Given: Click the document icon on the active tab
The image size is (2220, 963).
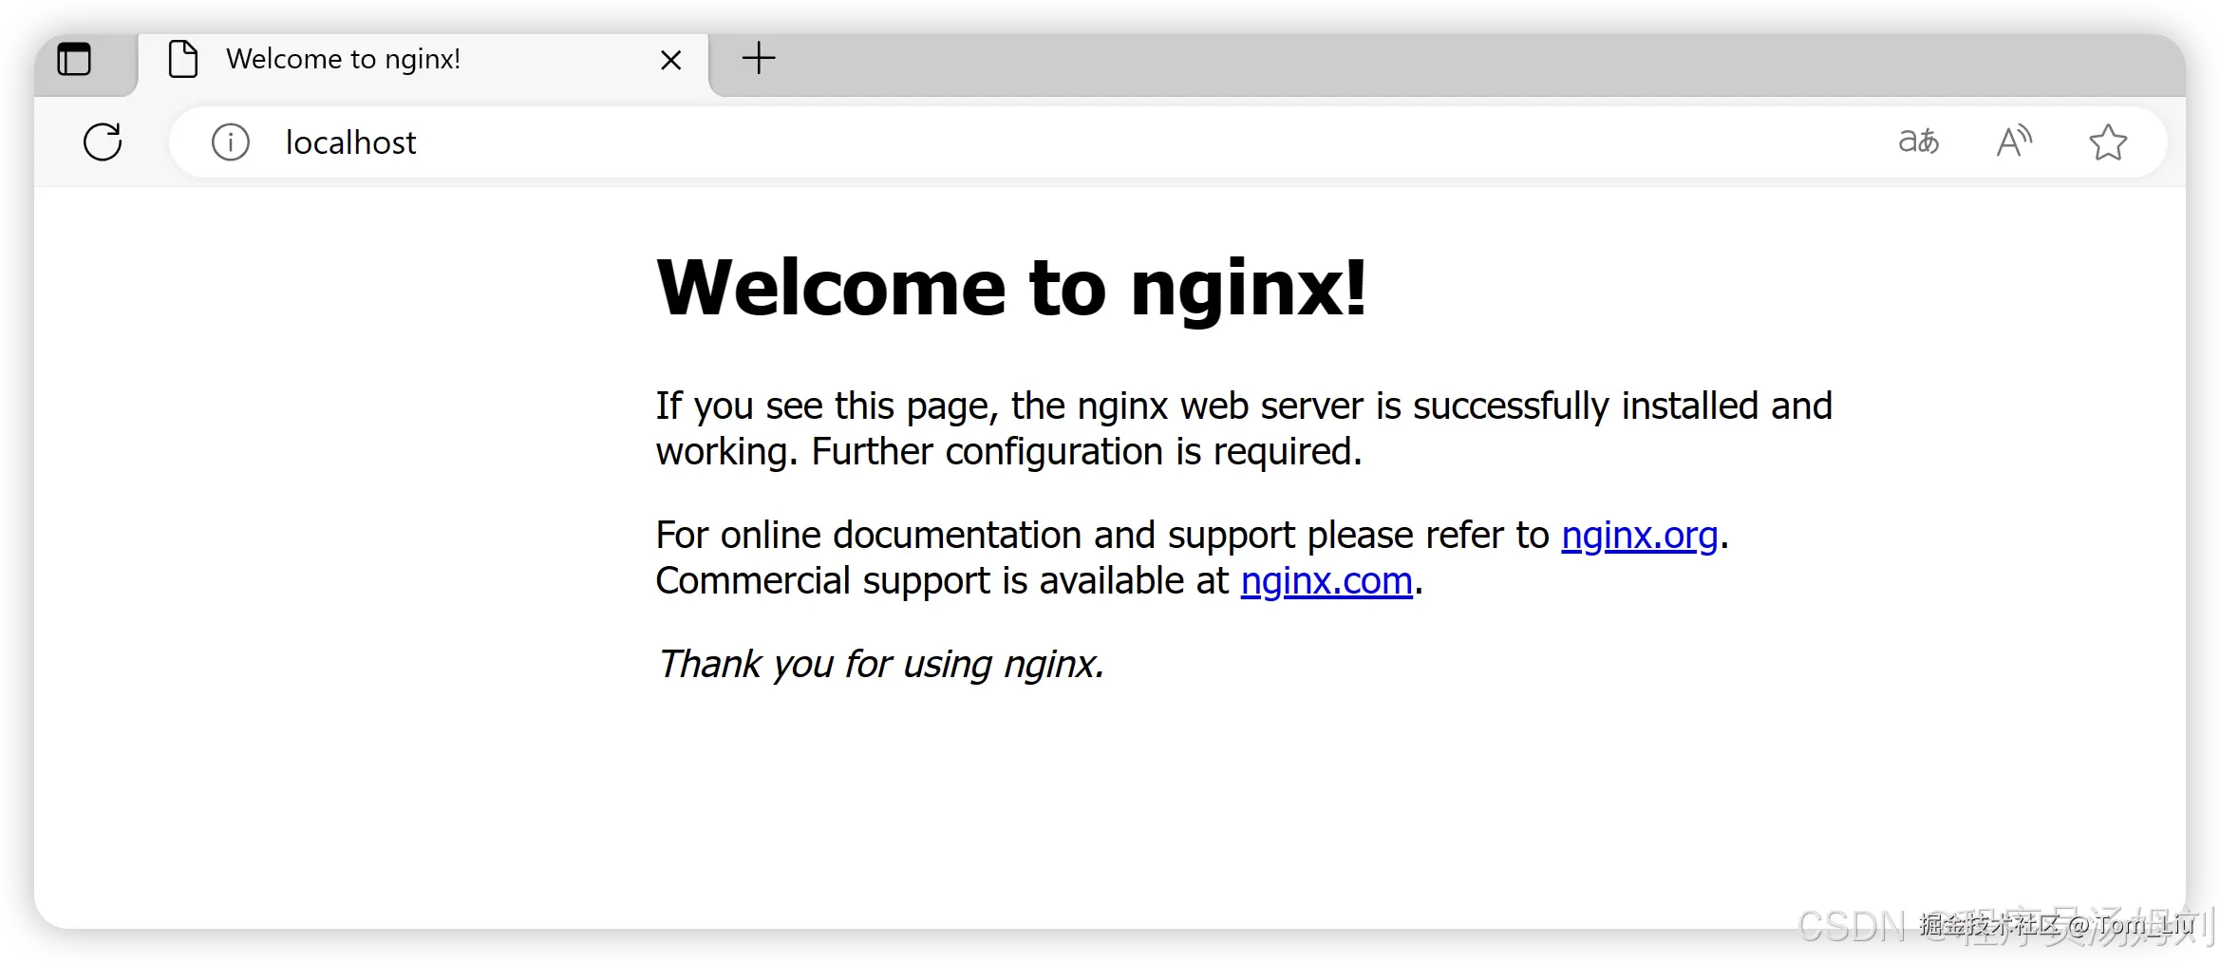Looking at the screenshot, I should tap(182, 59).
